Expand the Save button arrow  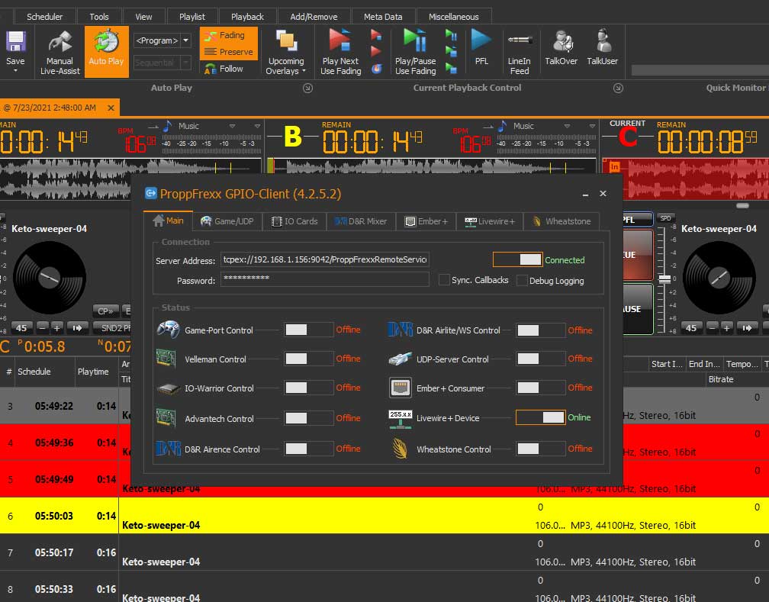coord(15,71)
